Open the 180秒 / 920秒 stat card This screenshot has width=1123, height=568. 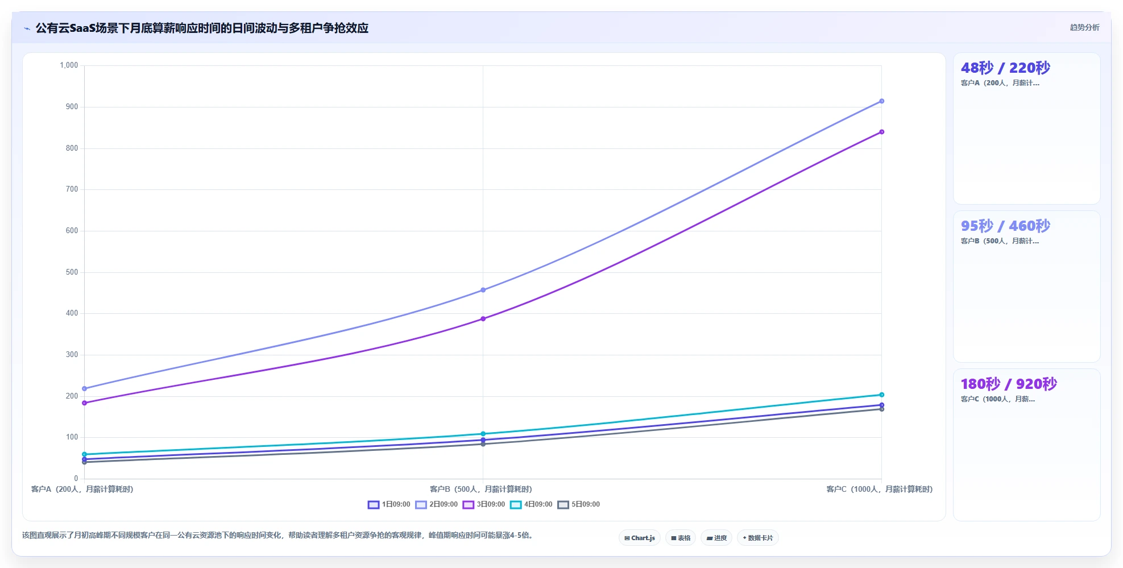tap(1026, 445)
